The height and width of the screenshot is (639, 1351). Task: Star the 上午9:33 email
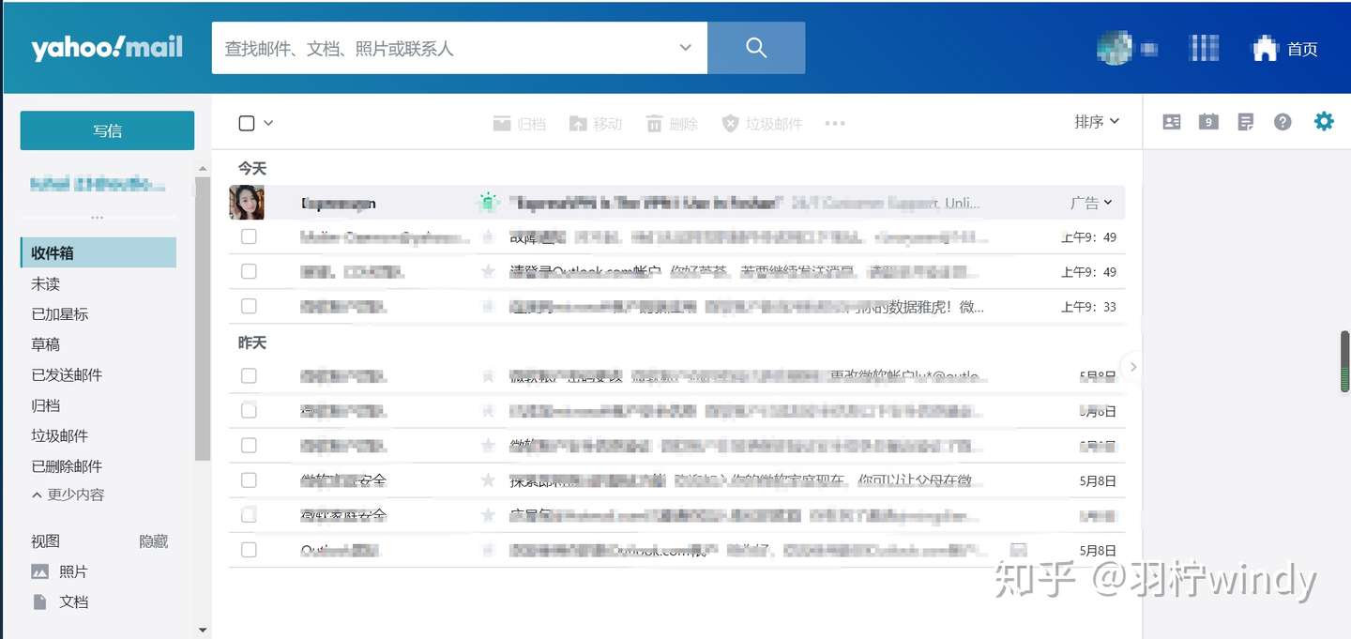point(488,306)
